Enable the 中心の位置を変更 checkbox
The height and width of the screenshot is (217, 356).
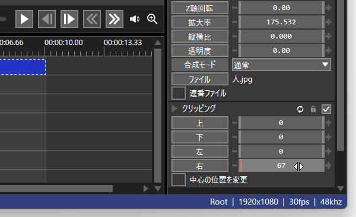click(179, 180)
